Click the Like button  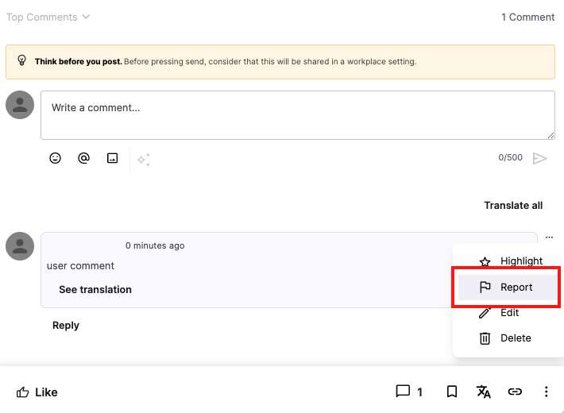[x=37, y=392]
